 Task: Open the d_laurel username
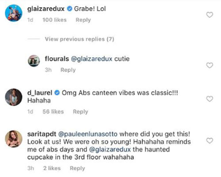coord(40,93)
